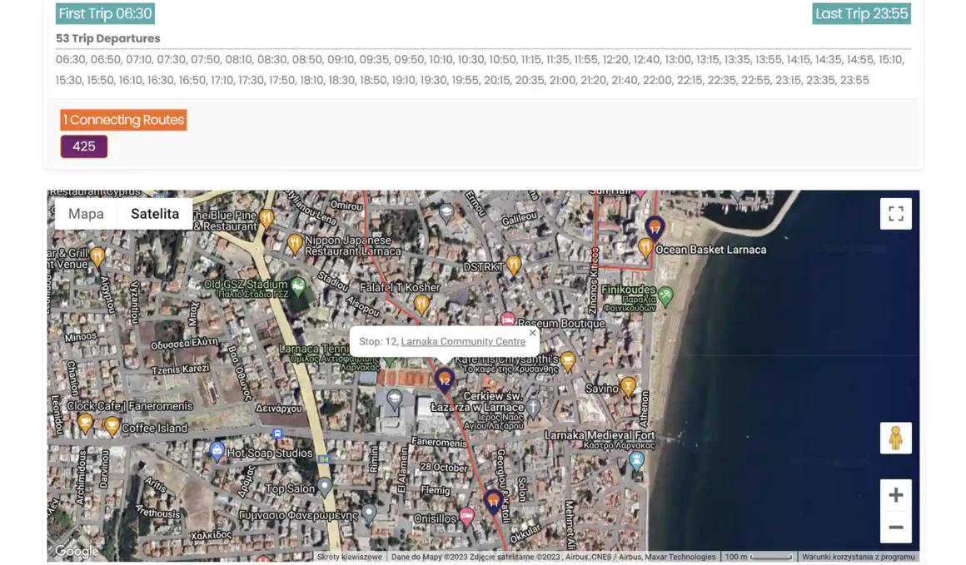Screen dimensions: 966x565
Task: Click the Old GSZ Stadium marker
Action: [x=297, y=285]
